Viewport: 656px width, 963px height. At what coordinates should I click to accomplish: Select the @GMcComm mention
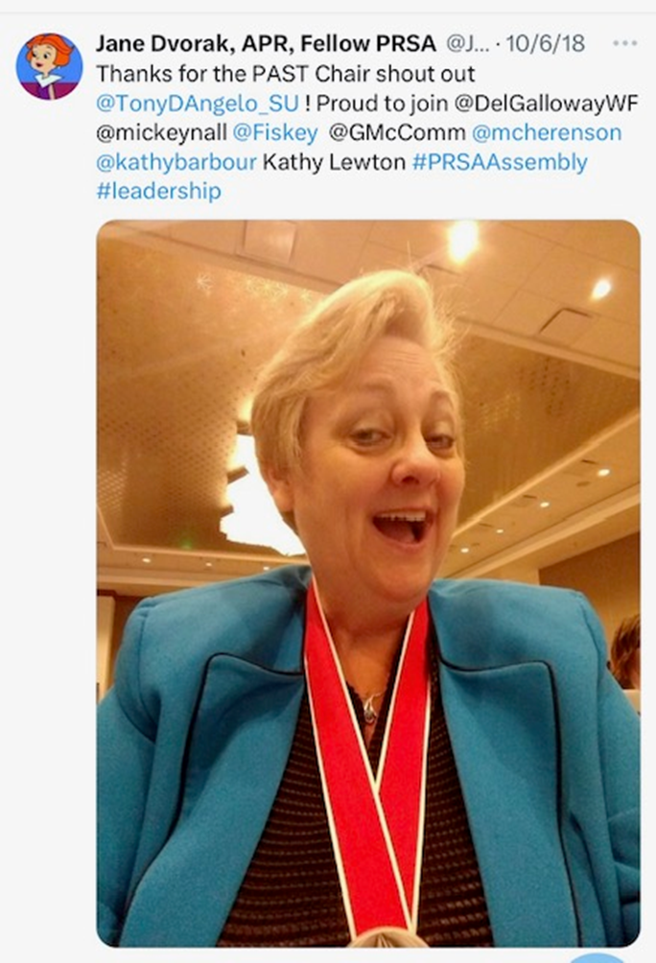click(397, 132)
